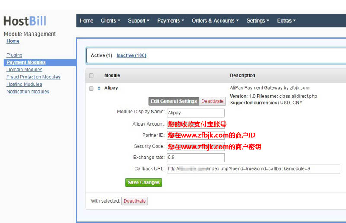Open the Clients dropdown menu

(x=110, y=20)
